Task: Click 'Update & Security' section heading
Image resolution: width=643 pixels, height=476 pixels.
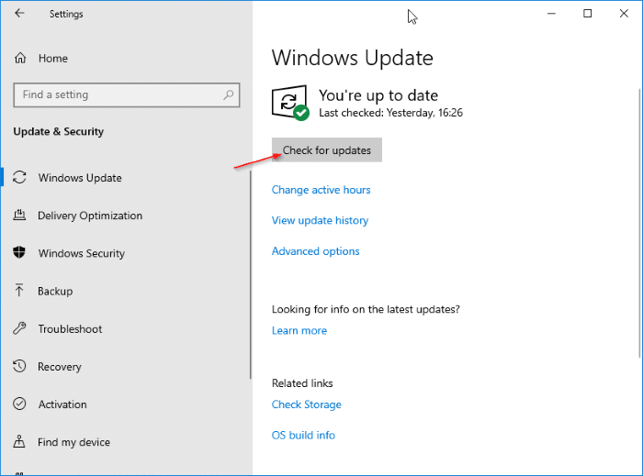Action: click(x=58, y=131)
